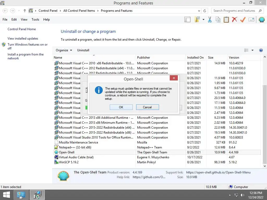Click the Uninstall toolbar button
267x200 pixels.
83,50
